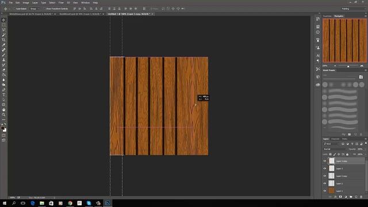This screenshot has height=207, width=368.
Task: Toggle visibility of Layer 3 copy
Action: [324, 161]
